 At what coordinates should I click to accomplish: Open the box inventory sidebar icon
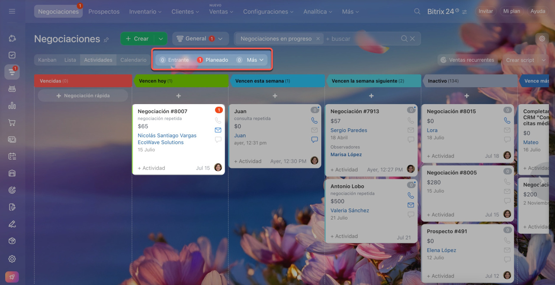click(12, 241)
